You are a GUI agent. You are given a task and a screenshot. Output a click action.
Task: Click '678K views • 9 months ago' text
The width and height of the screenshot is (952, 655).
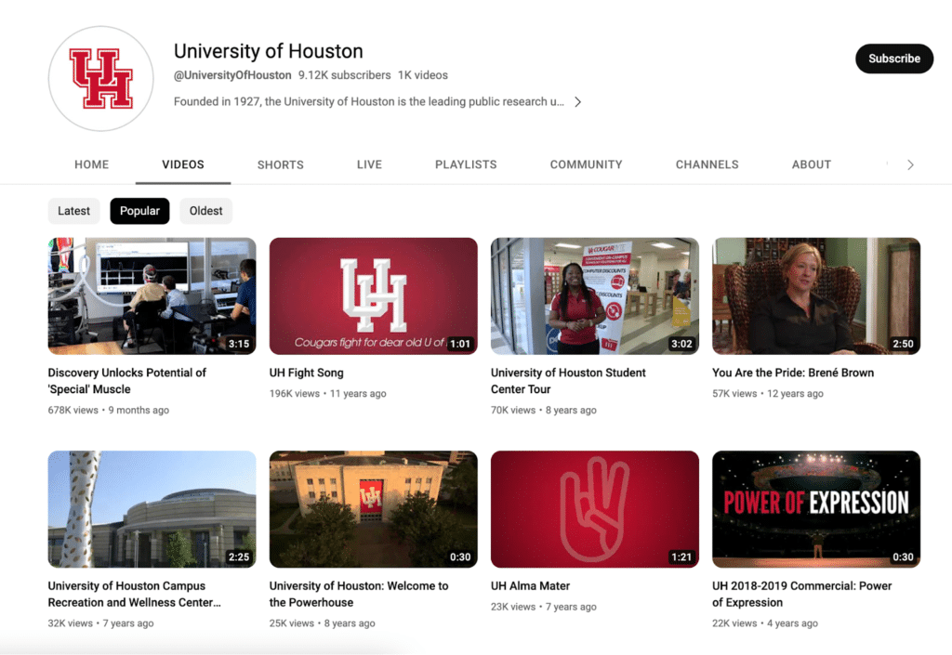[109, 410]
